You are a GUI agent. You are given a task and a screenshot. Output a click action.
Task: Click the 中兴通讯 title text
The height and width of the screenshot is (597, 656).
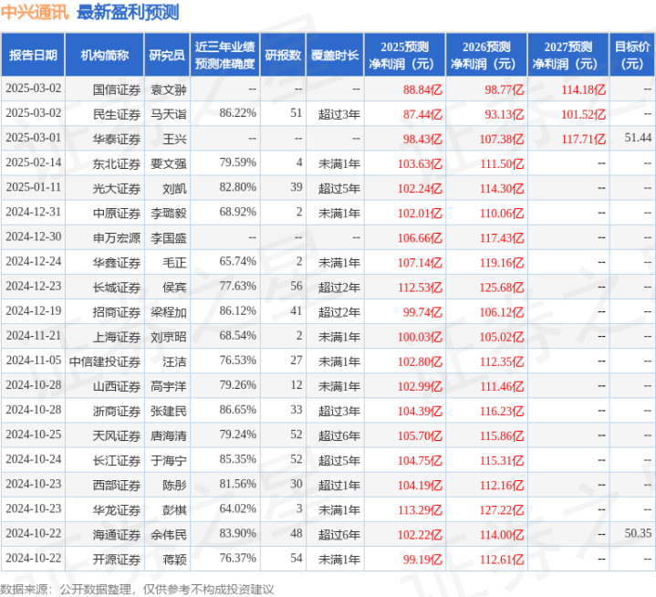(x=35, y=12)
